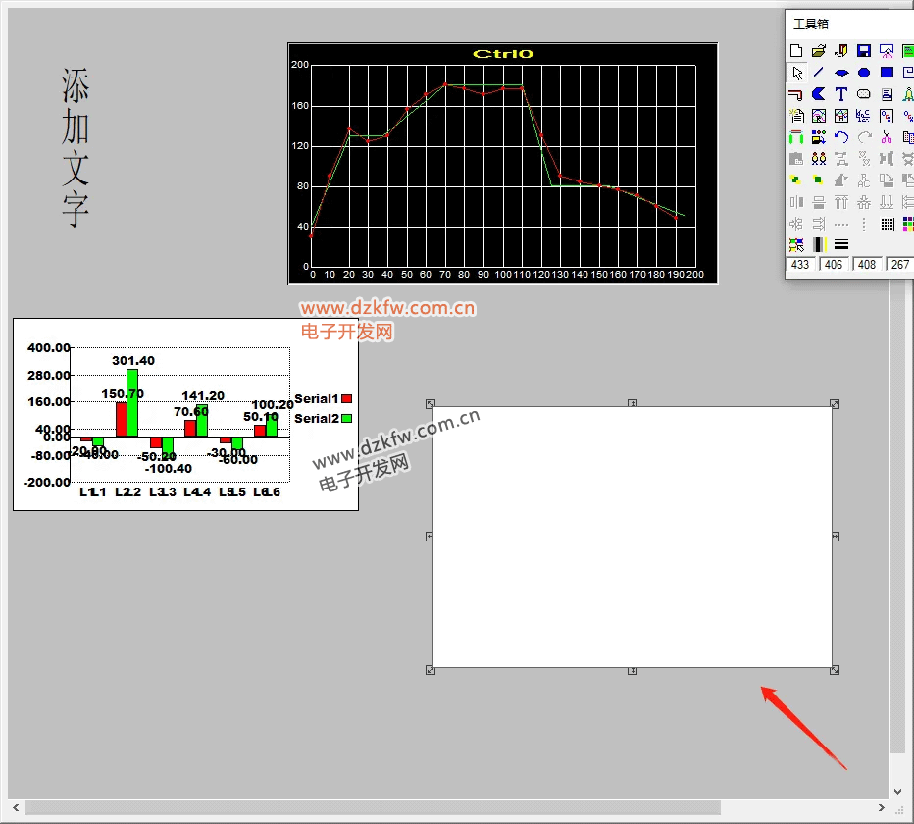
Task: Click the New file icon in toolbox
Action: pyautogui.click(x=796, y=51)
